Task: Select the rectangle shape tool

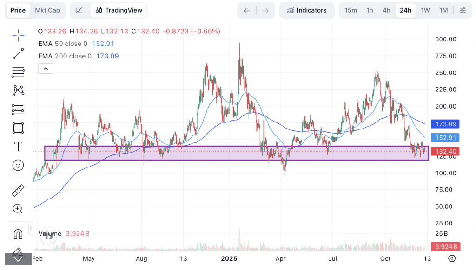Action: pos(18,128)
